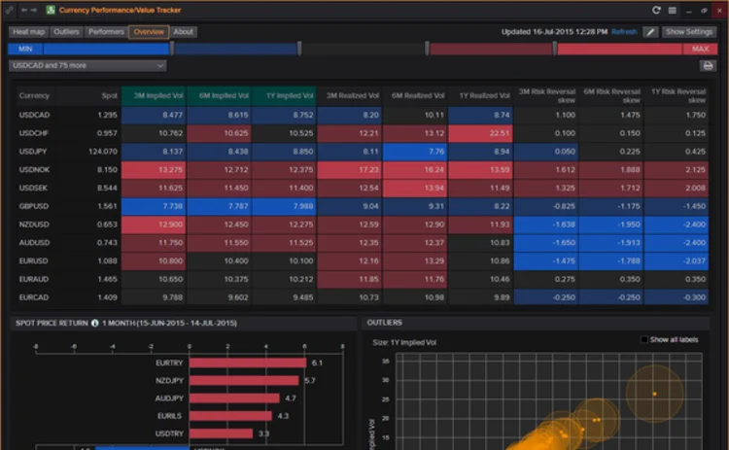Select the USDSEK row label
This screenshot has height=450, width=729.
33,188
